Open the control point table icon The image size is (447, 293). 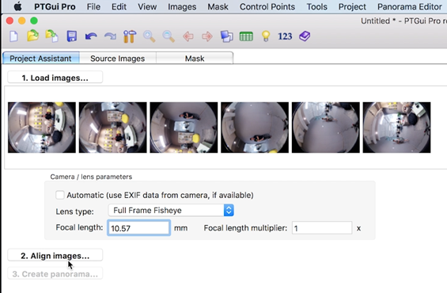click(x=246, y=36)
